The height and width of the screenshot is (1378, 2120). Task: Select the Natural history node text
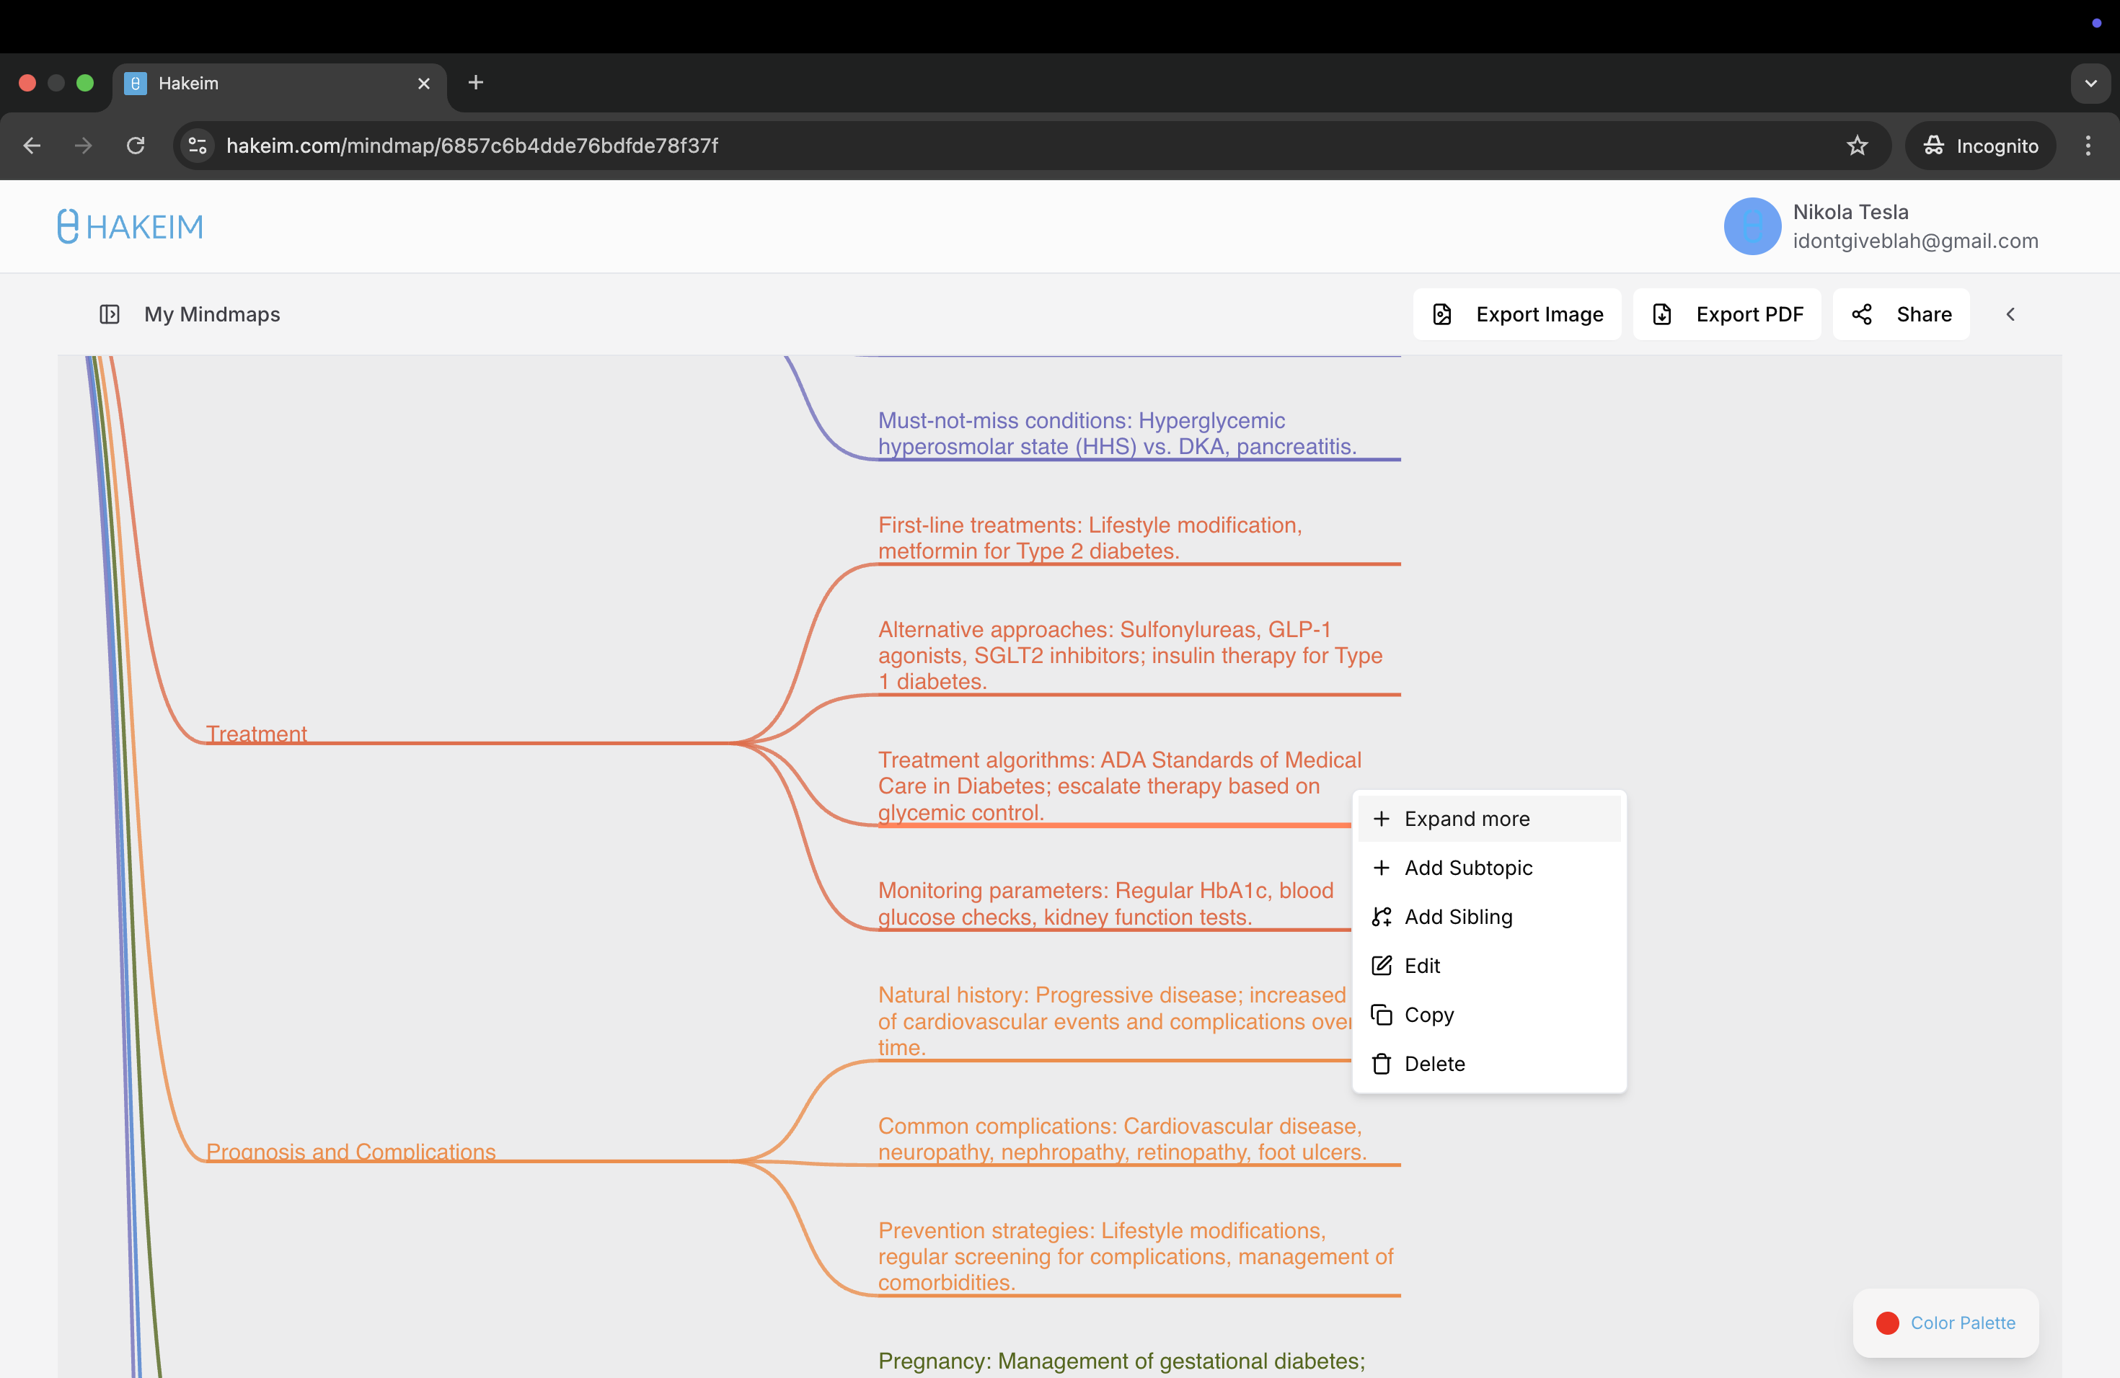[x=1114, y=1021]
